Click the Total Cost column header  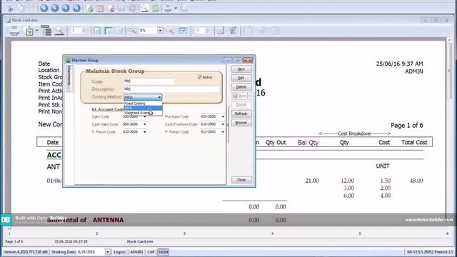click(414, 143)
